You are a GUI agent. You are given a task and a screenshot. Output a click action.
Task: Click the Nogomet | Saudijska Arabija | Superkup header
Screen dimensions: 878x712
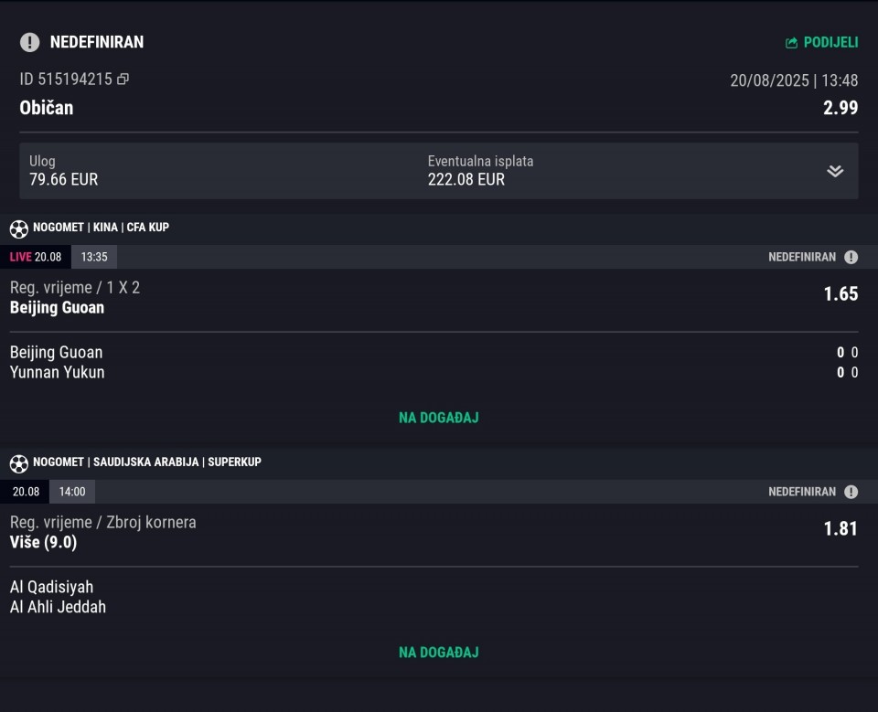146,462
